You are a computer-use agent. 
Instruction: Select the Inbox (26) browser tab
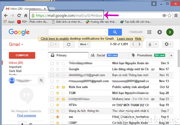tap(26, 9)
